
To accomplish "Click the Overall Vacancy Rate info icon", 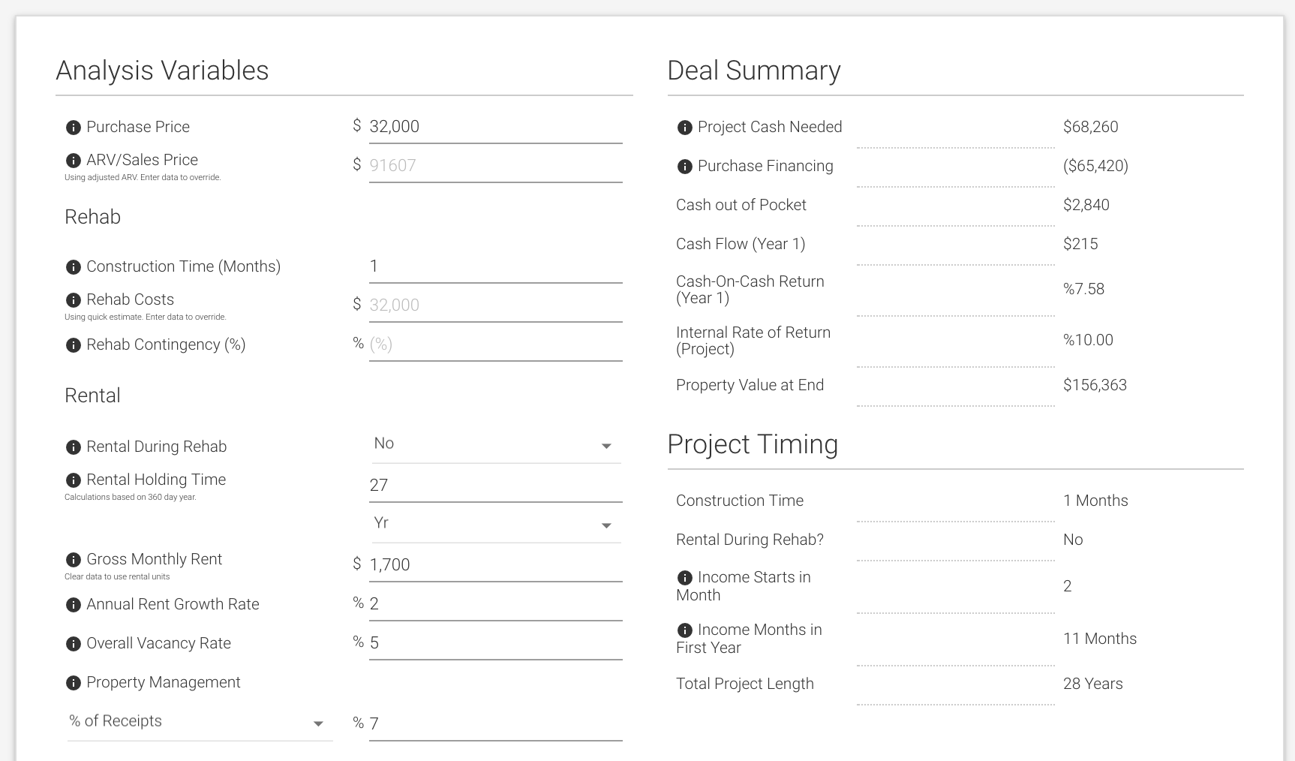I will tap(74, 644).
